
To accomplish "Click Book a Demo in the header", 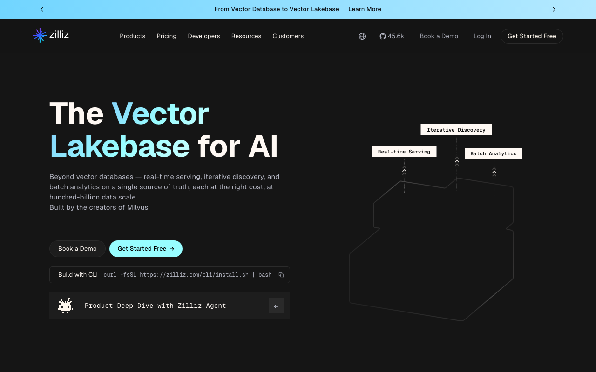I will pos(439,36).
